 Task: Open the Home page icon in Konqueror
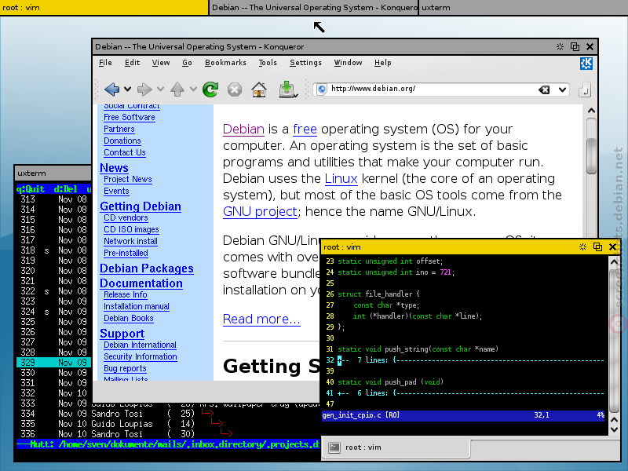(x=259, y=89)
